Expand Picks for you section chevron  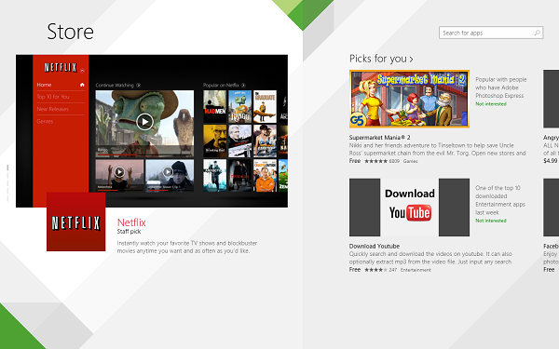click(x=411, y=60)
